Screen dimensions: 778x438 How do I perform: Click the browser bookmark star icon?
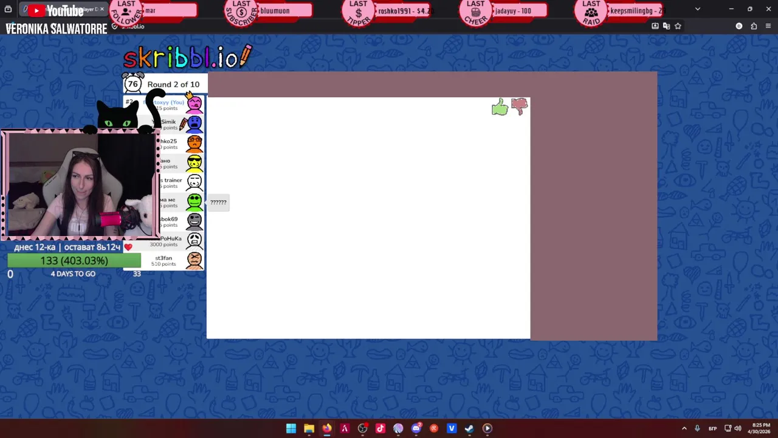click(x=678, y=26)
